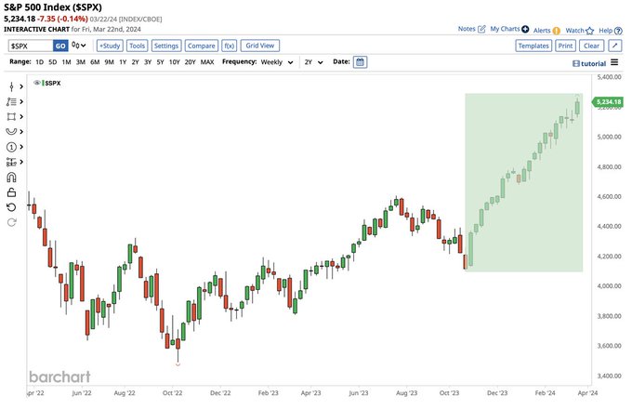Click the Watch star icon
632x409 pixels.
coord(591,30)
